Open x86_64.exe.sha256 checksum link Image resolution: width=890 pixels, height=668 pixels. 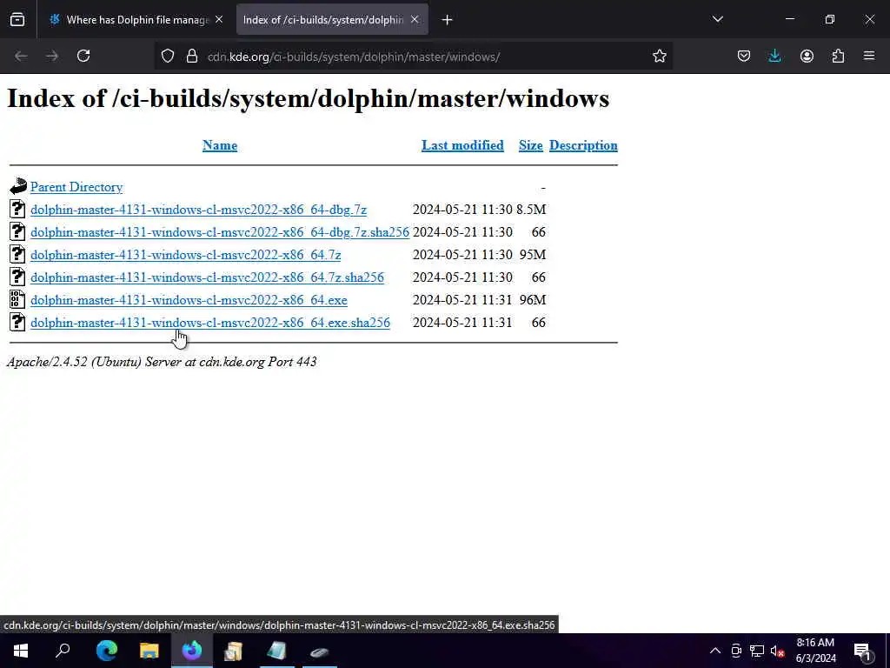210,323
